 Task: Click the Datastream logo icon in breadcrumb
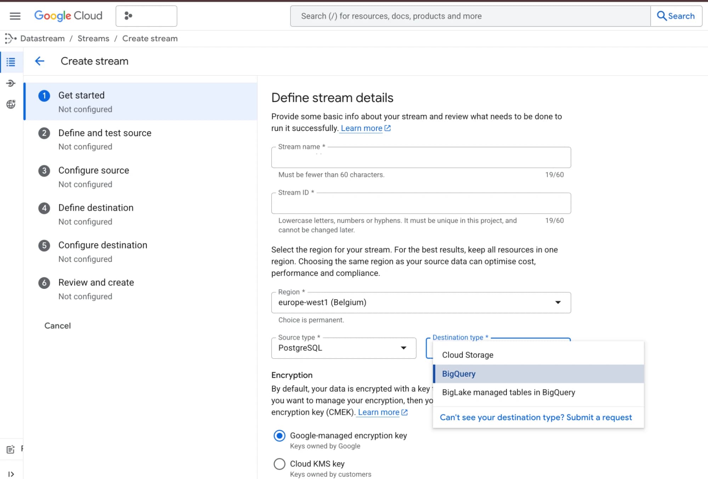[10, 38]
